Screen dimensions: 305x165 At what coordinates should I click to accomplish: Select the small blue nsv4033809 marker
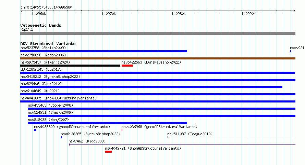point(35,130)
